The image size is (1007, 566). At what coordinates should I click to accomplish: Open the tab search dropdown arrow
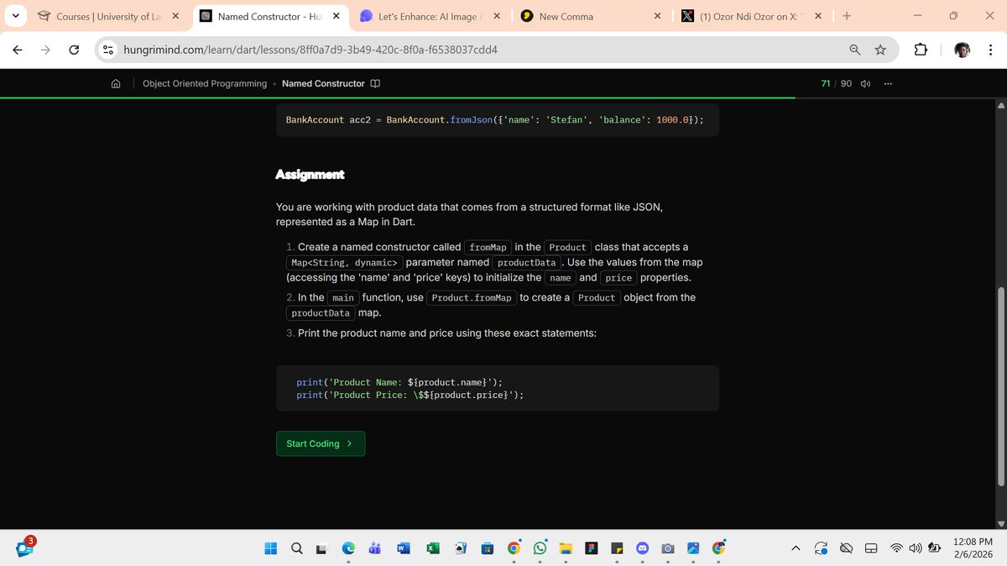(x=17, y=16)
